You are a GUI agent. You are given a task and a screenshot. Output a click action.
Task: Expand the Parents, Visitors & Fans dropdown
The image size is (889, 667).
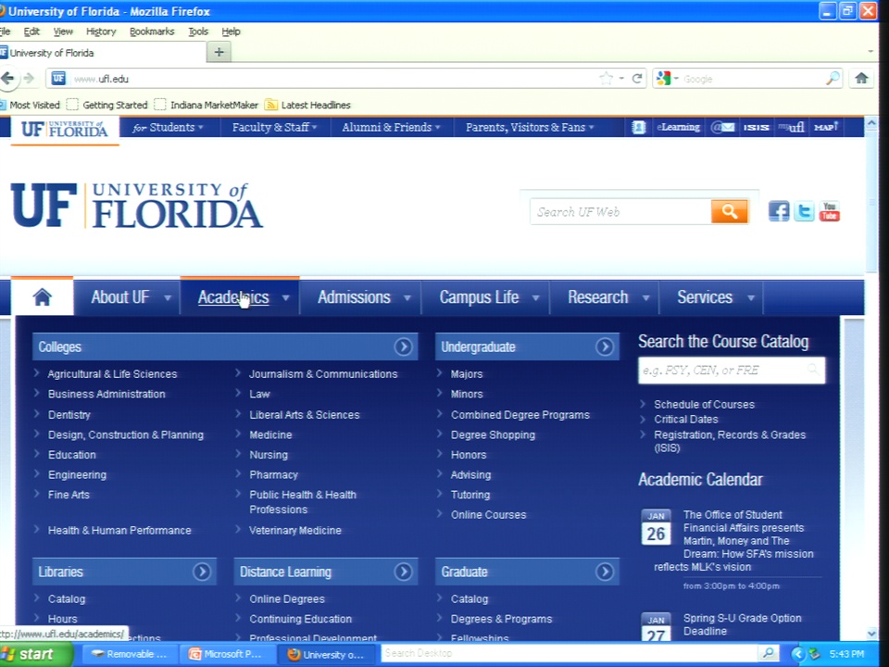(530, 127)
